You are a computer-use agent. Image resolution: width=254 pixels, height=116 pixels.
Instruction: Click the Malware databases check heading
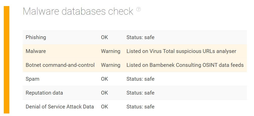click(78, 11)
